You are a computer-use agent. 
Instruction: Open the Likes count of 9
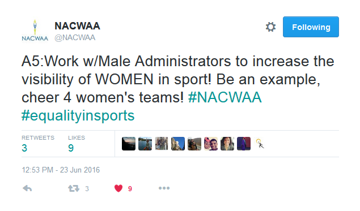[x=77, y=144]
